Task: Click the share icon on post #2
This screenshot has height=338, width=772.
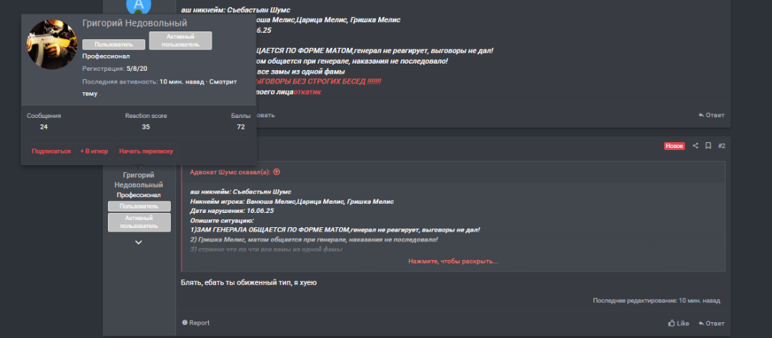Action: [696, 146]
